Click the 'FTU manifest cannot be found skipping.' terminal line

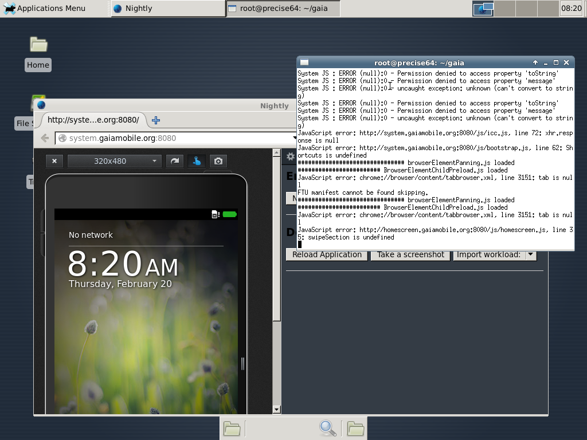363,192
